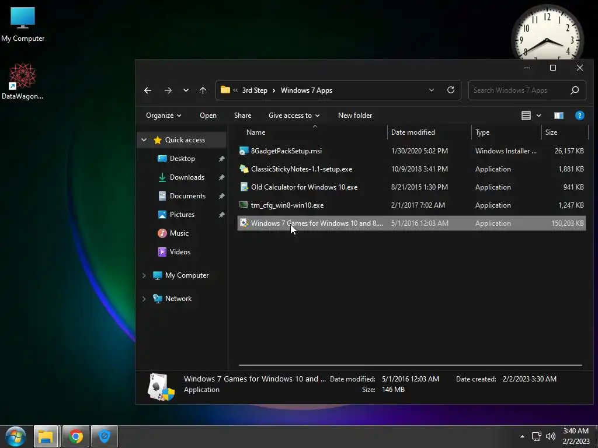Select Windows 7 Games for Windows 10 file
Viewport: 598px width, 448px height.
tap(412, 223)
